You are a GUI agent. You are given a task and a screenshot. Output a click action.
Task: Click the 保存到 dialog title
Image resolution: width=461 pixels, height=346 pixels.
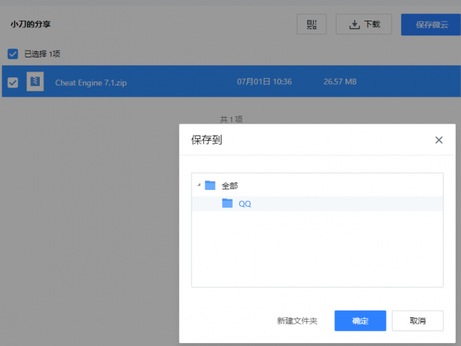pos(206,140)
